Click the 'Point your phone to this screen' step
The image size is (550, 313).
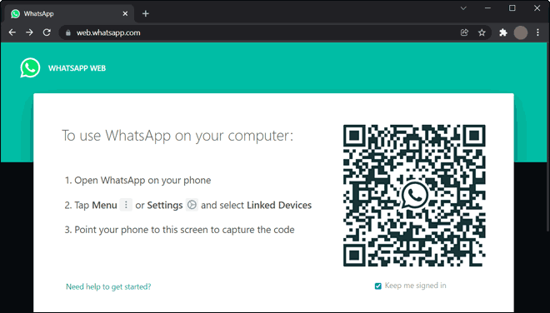[180, 230]
